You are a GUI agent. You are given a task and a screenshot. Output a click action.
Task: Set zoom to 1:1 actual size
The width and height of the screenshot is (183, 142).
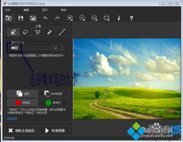pyautogui.click(x=94, y=18)
